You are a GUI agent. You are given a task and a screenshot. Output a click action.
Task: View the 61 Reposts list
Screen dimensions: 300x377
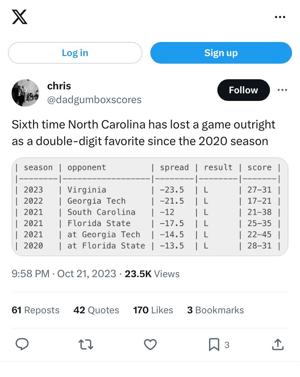36,310
